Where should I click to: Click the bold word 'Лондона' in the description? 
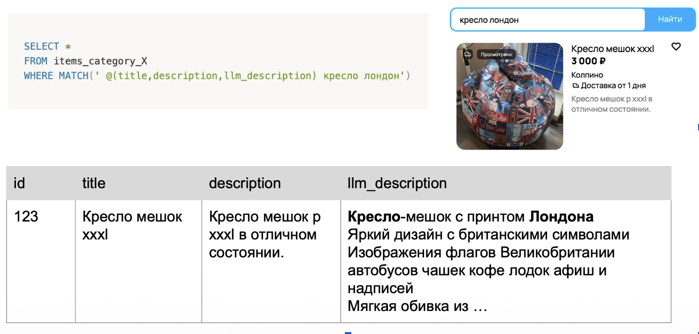click(x=561, y=216)
